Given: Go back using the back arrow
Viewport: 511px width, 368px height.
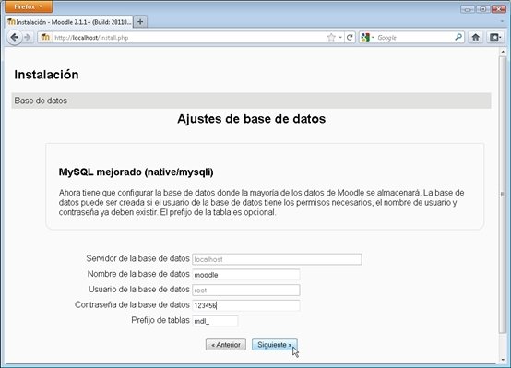Looking at the screenshot, I should (15, 38).
